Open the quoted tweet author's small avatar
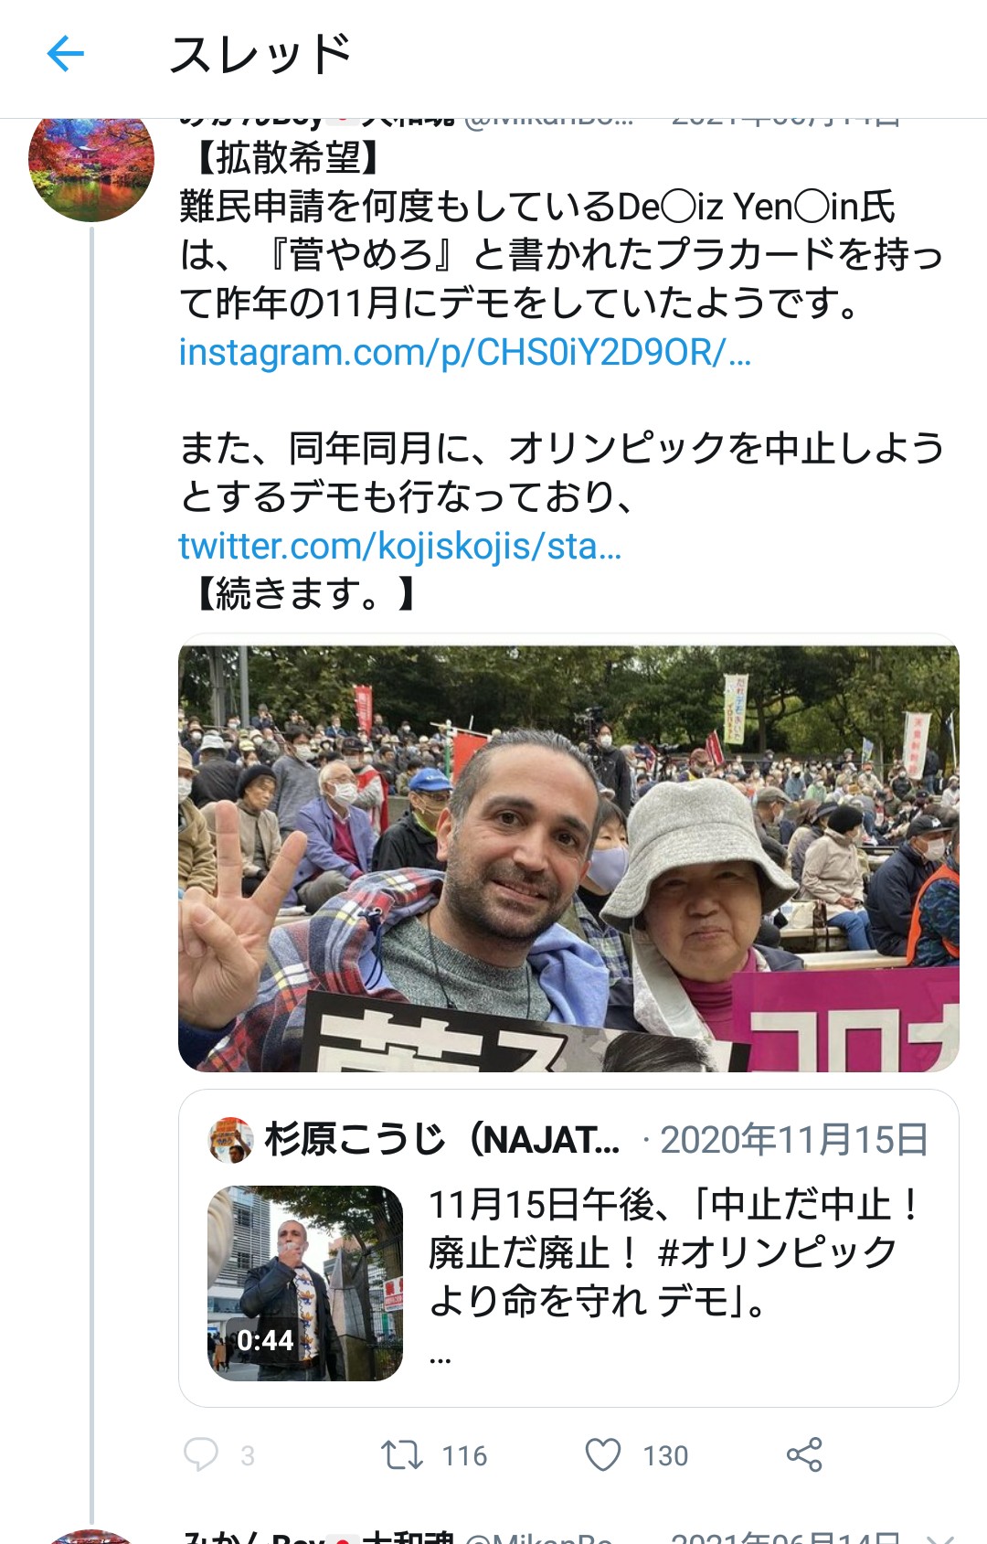The height and width of the screenshot is (1544, 987). pyautogui.click(x=231, y=1140)
